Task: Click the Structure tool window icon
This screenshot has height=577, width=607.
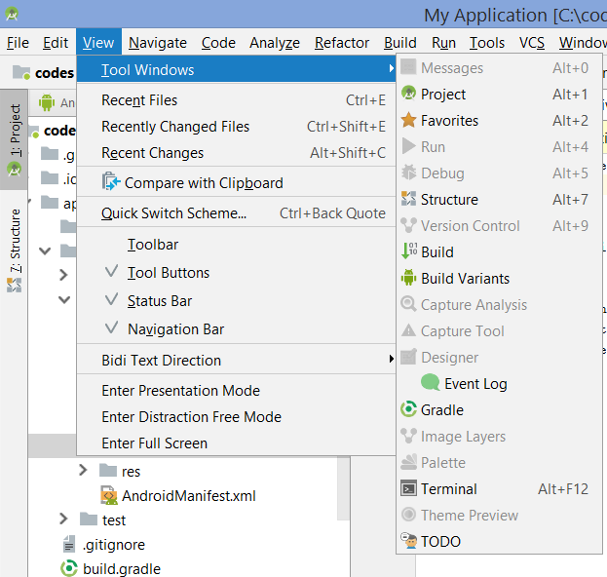Action: (409, 200)
